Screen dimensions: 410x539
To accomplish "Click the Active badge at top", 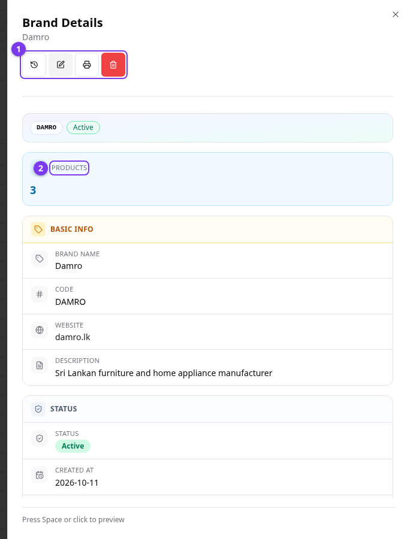I will pos(83,128).
